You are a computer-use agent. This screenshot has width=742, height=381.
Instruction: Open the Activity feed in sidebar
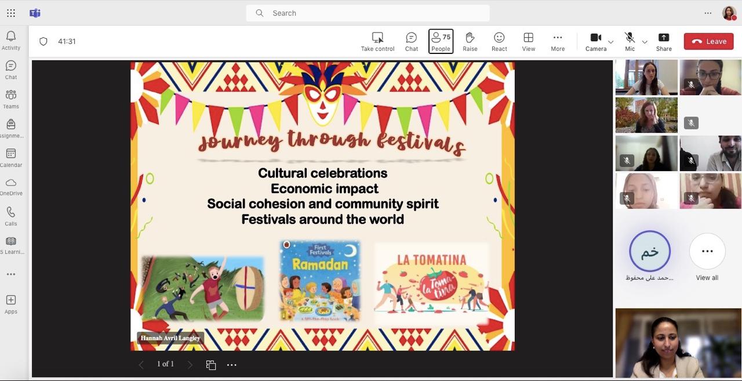click(x=10, y=41)
